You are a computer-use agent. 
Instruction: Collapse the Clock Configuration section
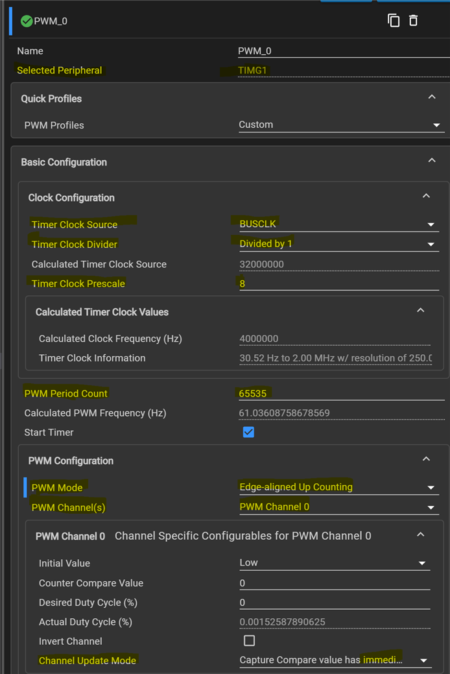[426, 196]
